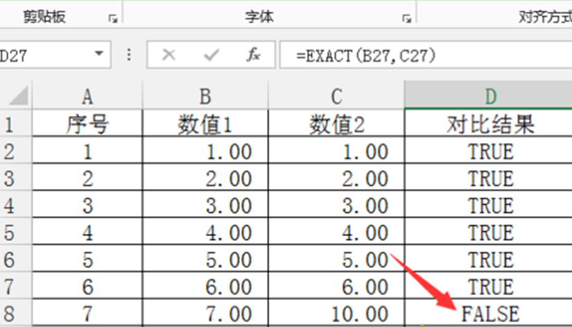The width and height of the screenshot is (572, 327).
Task: Select column C header
Action: 338,96
